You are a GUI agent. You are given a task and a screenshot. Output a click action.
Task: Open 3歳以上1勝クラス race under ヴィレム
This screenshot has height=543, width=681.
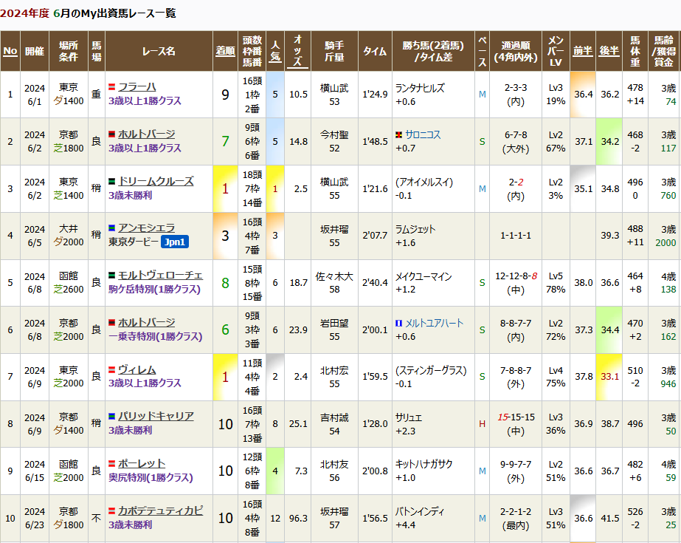(x=145, y=383)
